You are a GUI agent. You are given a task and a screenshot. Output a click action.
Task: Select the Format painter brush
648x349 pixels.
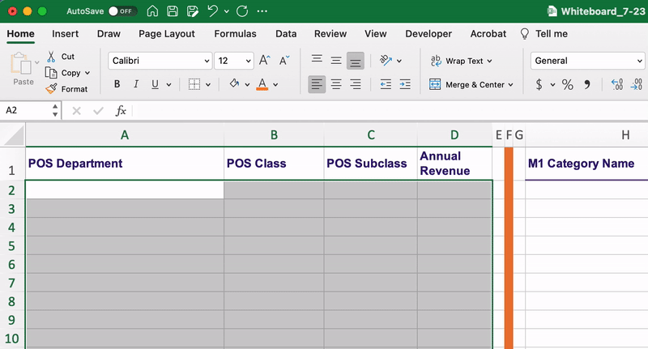click(51, 89)
